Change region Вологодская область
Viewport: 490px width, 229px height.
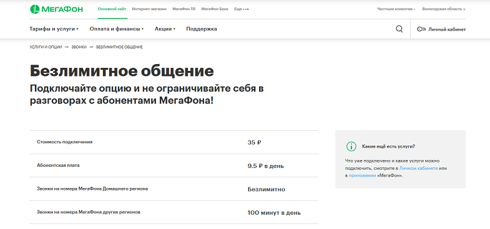[443, 9]
